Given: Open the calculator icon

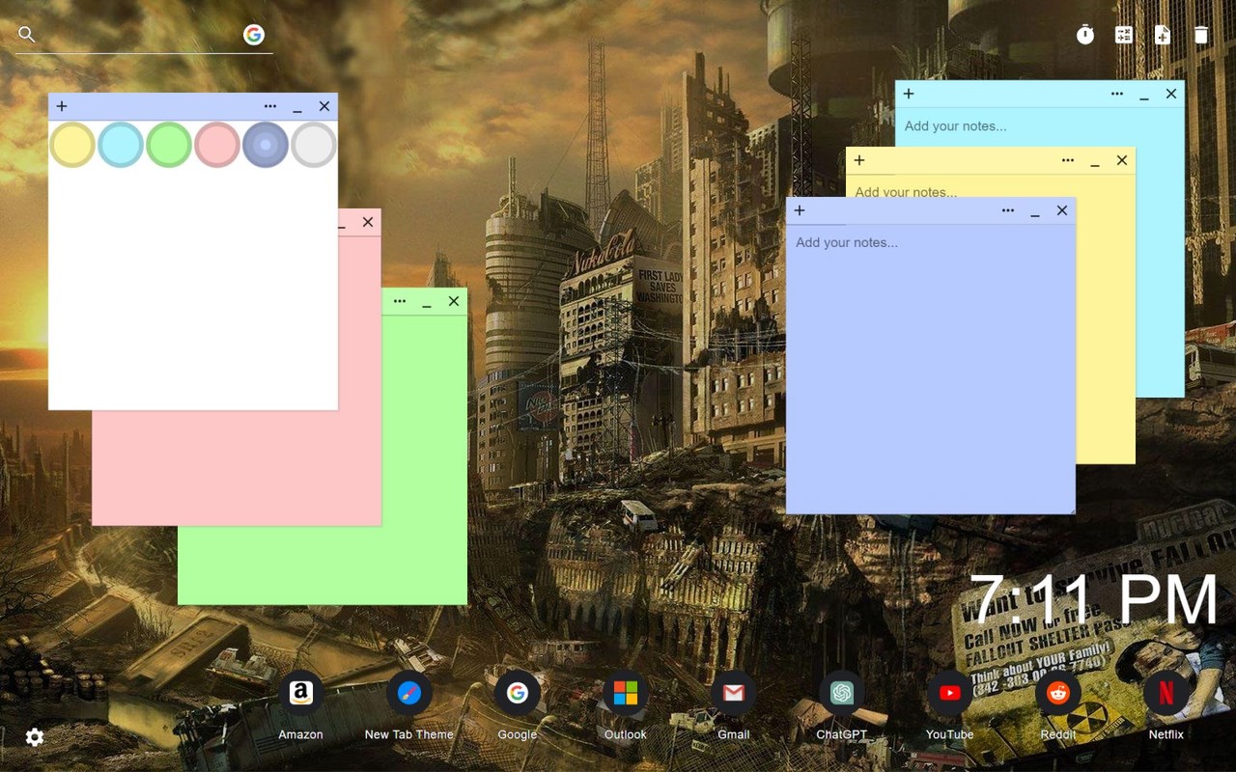Looking at the screenshot, I should pos(1124,35).
